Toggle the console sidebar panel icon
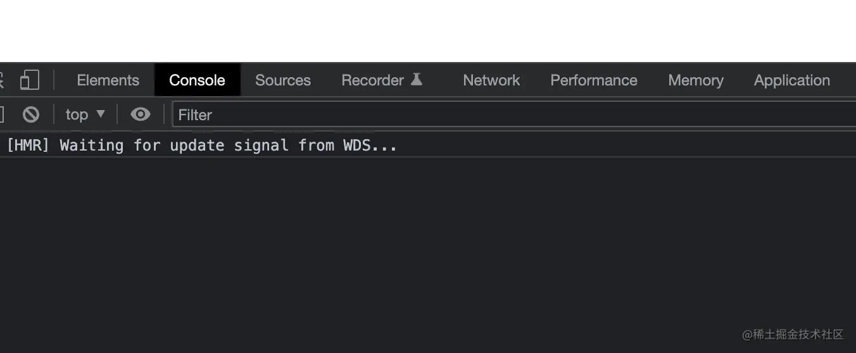This screenshot has height=353, width=856. pos(1,115)
